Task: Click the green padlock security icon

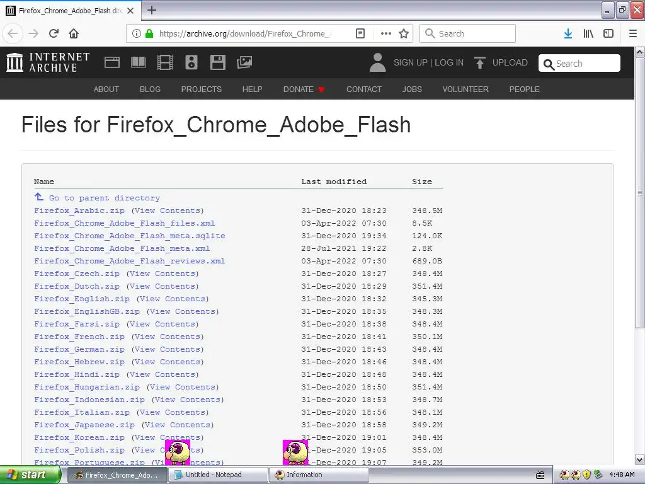Action: [x=149, y=33]
